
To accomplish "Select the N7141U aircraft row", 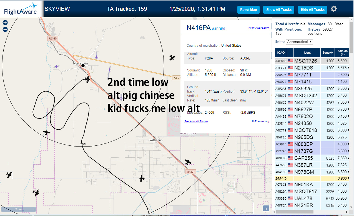I will click(x=312, y=82).
